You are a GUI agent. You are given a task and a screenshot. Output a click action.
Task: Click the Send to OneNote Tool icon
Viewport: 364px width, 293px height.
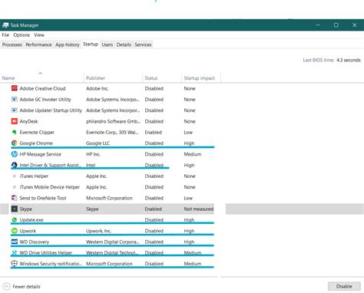click(15, 198)
